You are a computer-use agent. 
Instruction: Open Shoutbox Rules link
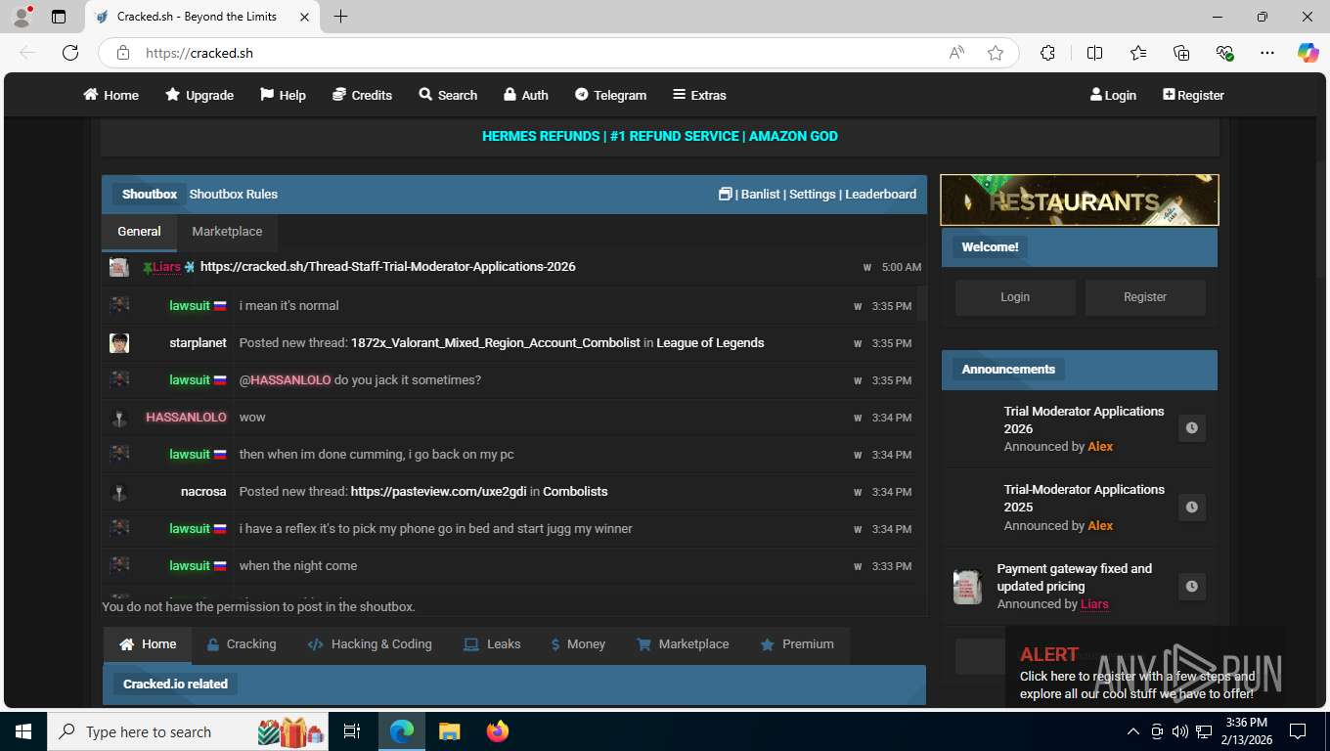(234, 194)
